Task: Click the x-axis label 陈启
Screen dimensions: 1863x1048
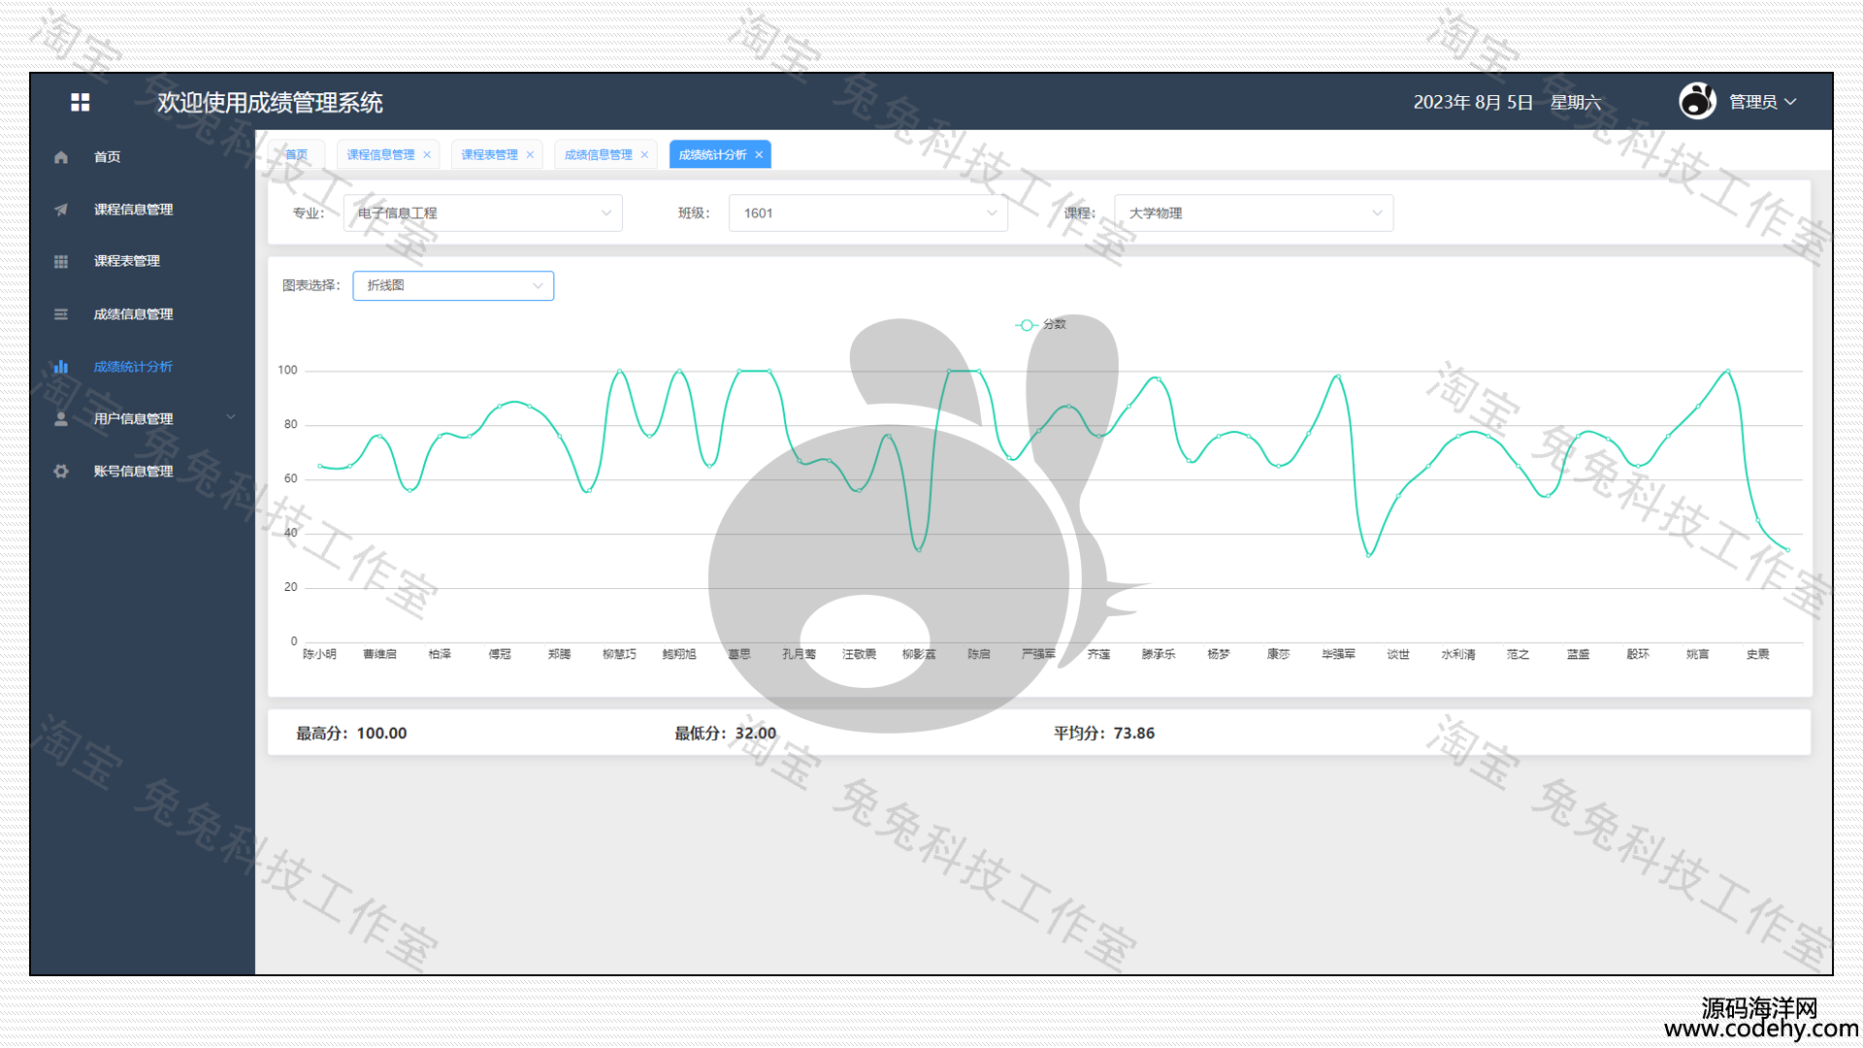Action: tap(979, 655)
